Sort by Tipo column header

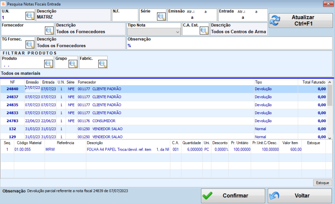tap(276, 82)
